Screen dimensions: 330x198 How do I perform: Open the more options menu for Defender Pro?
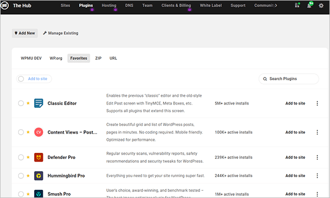(x=317, y=157)
